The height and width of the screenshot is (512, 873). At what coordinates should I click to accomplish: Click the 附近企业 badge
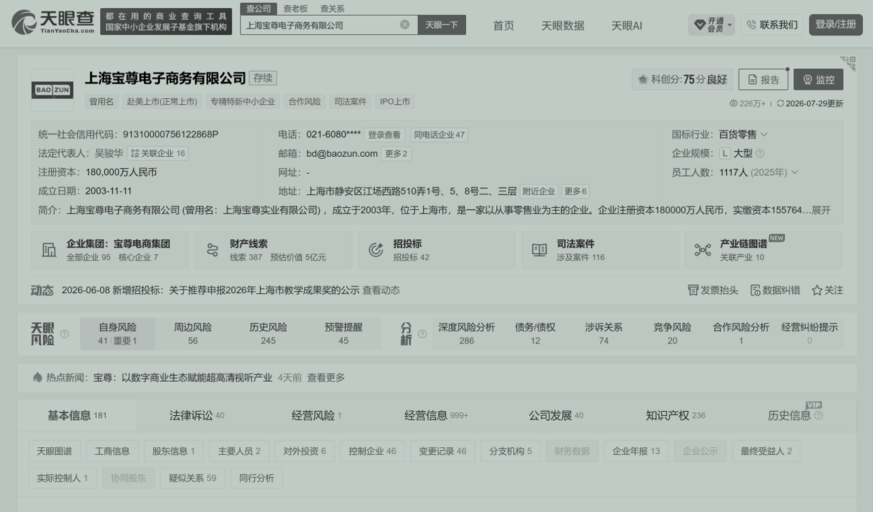(x=539, y=192)
